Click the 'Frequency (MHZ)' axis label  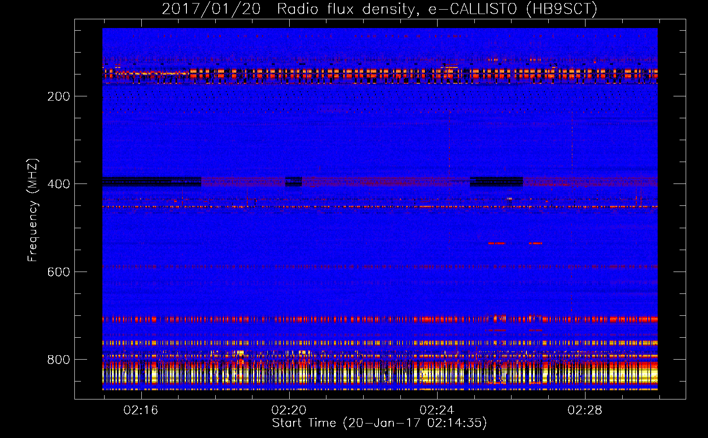(x=33, y=210)
